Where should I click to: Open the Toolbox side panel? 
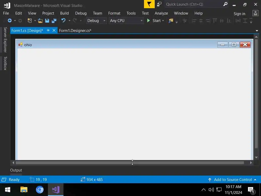click(5, 63)
